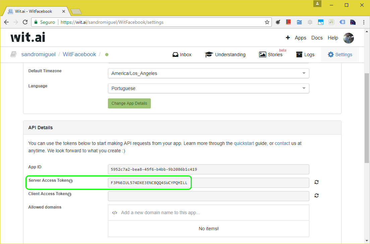Open the Help link

click(333, 38)
